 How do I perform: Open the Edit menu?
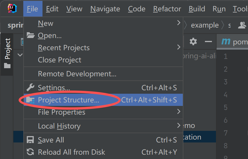coord(52,9)
